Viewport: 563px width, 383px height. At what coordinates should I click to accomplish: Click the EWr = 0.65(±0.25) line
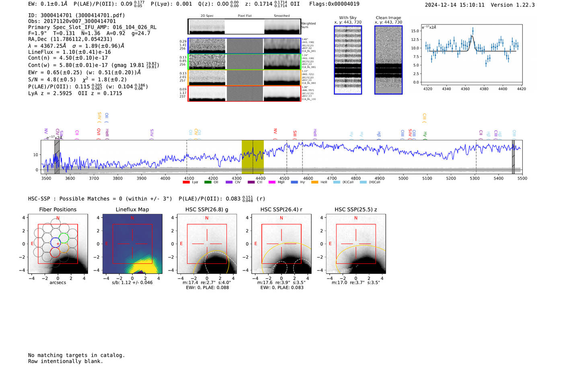84,72
